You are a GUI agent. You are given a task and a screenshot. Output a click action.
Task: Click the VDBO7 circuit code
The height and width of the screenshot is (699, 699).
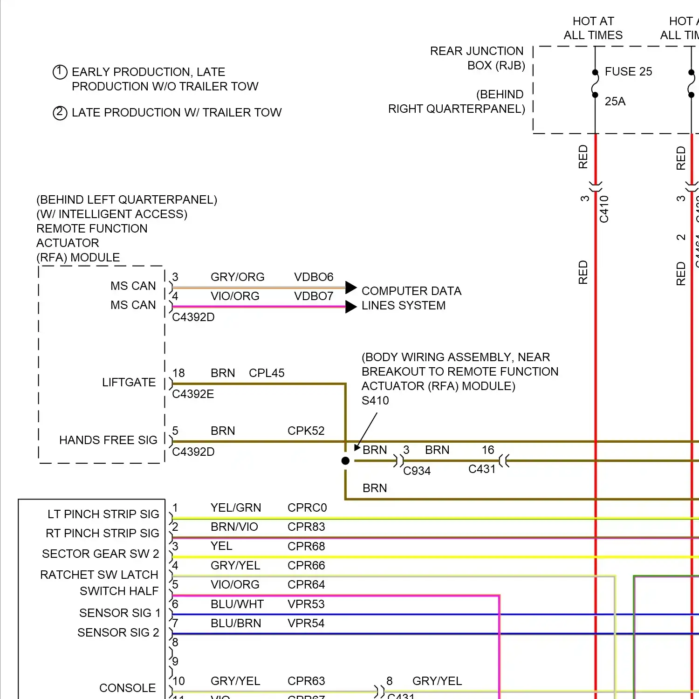[314, 296]
